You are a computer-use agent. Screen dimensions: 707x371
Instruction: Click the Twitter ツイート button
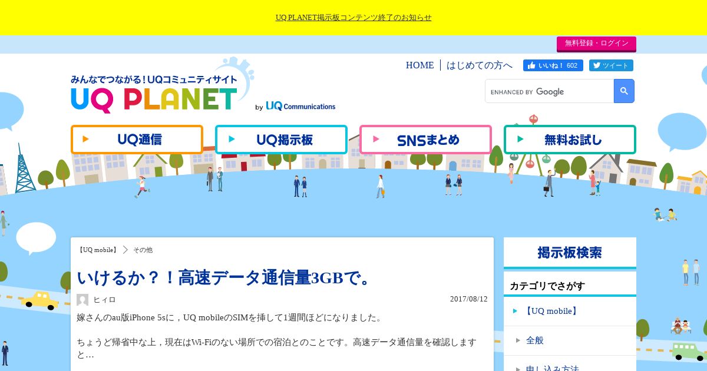611,65
